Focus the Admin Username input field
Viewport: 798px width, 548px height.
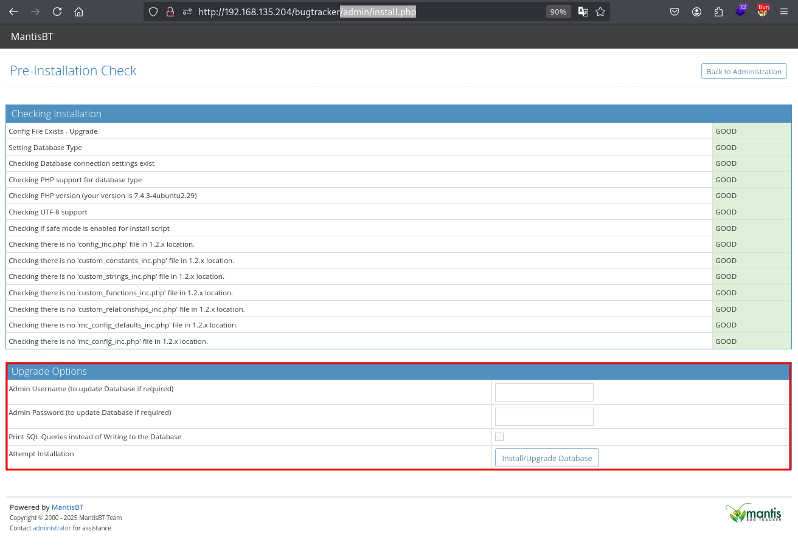point(544,392)
